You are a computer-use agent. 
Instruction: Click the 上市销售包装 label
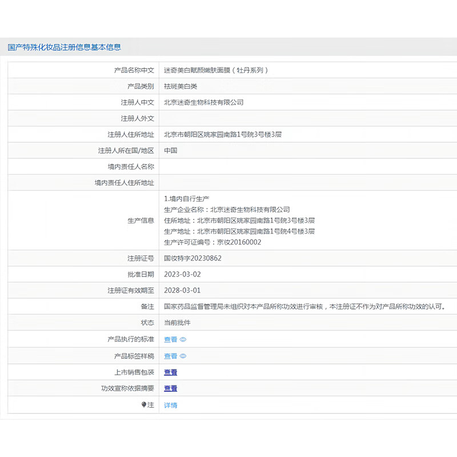point(134,372)
